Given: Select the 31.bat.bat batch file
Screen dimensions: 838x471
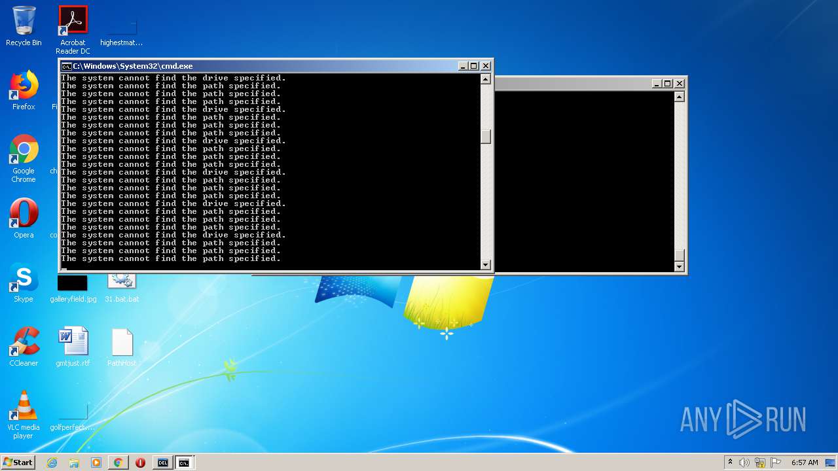Looking at the screenshot, I should tap(122, 288).
